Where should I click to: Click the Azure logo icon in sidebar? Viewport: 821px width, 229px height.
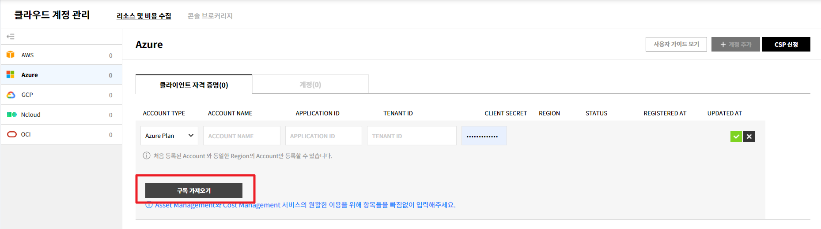coord(11,75)
